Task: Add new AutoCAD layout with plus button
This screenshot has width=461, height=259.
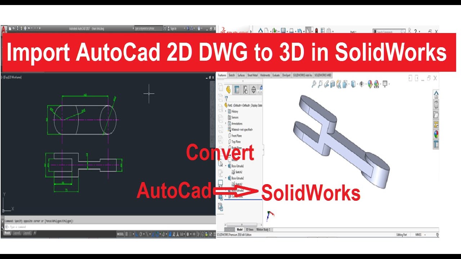Action: (35, 233)
